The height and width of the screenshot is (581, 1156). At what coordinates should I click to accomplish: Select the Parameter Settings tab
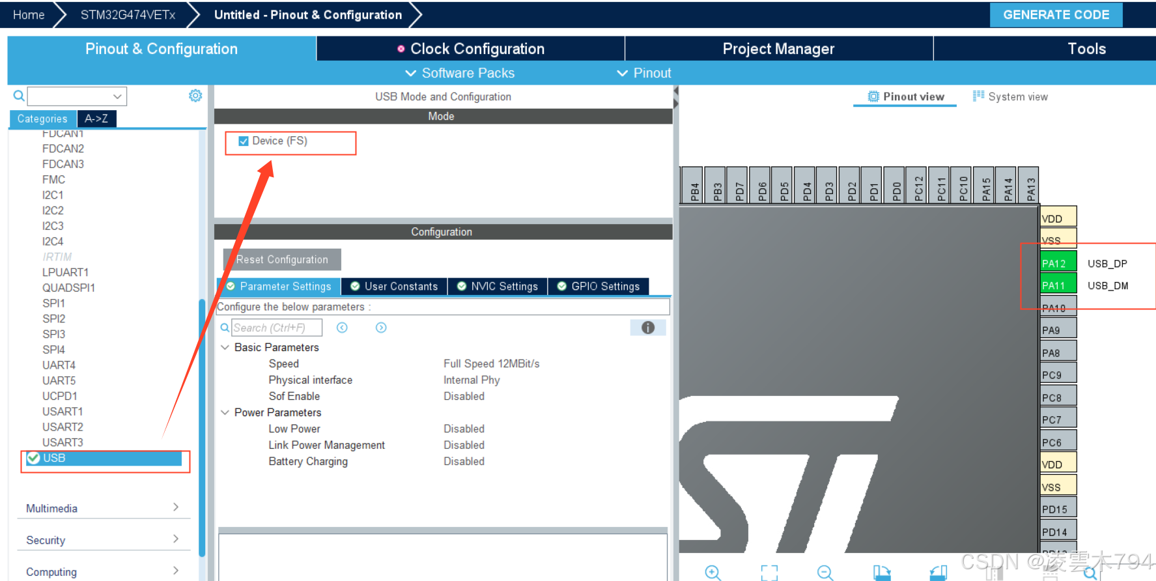pos(279,287)
